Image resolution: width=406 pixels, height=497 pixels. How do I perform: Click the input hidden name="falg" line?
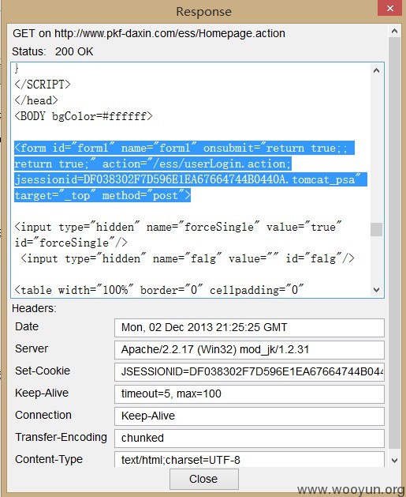coord(188,259)
